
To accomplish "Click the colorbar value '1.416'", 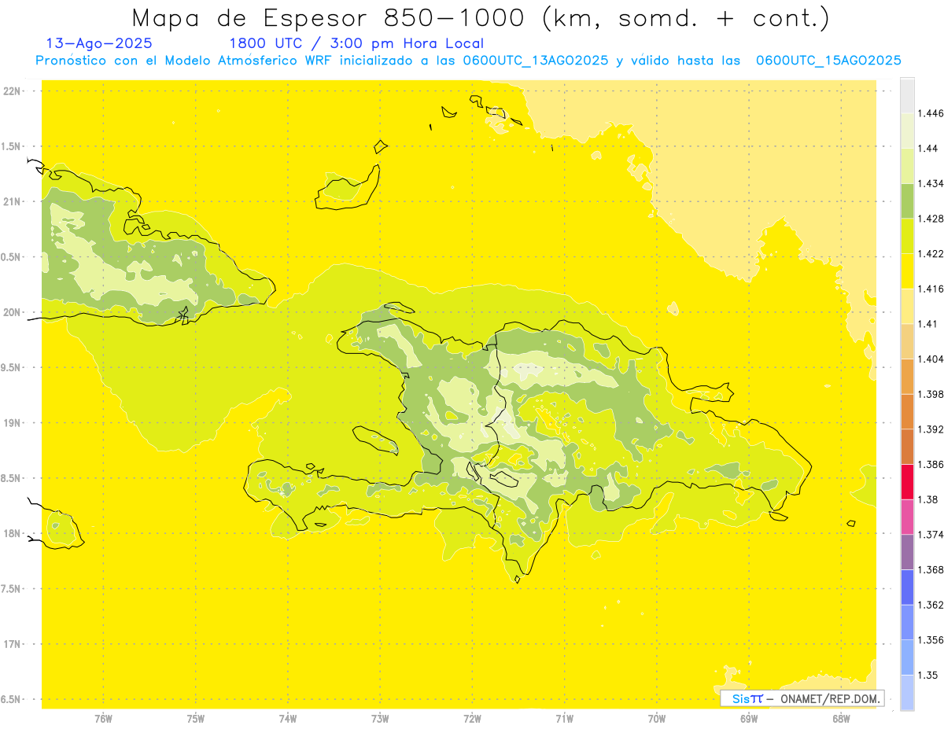I will click(931, 289).
